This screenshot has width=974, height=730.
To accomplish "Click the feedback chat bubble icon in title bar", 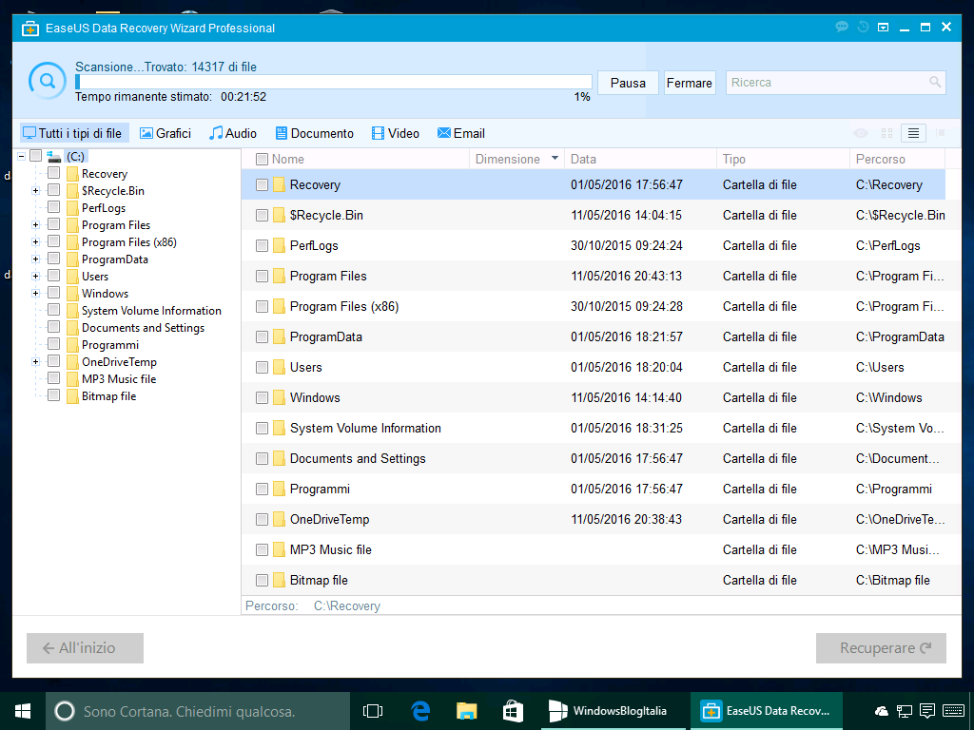I will point(842,27).
